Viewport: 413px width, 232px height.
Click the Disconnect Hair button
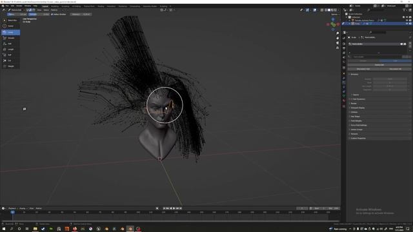coord(363,69)
